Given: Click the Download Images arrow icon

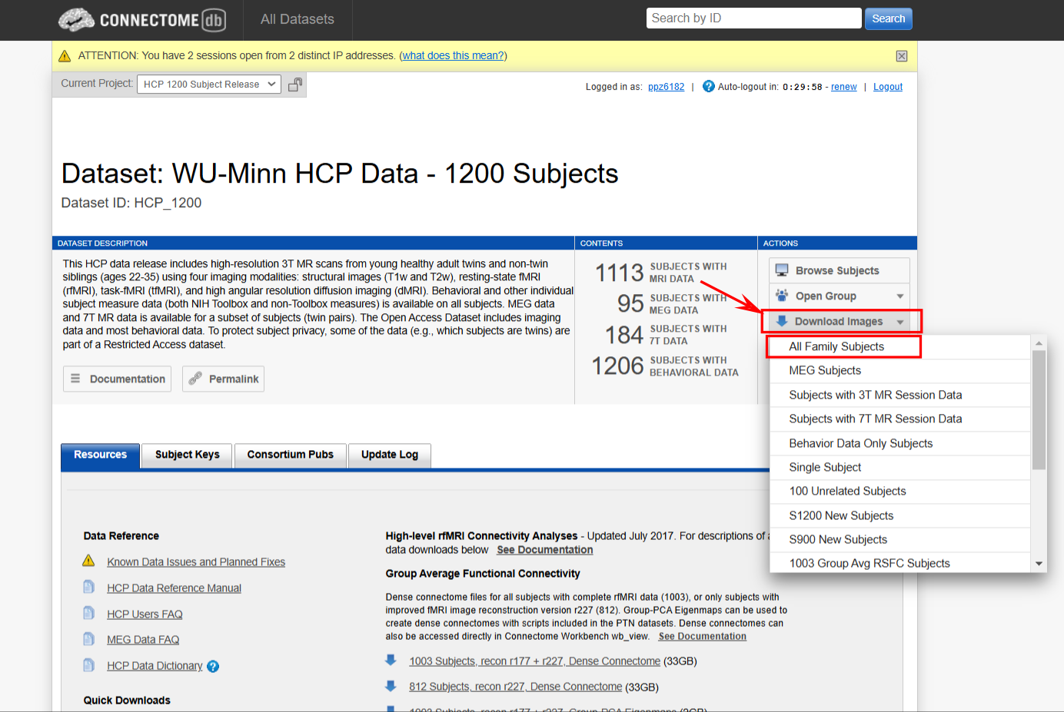Looking at the screenshot, I should tap(782, 321).
